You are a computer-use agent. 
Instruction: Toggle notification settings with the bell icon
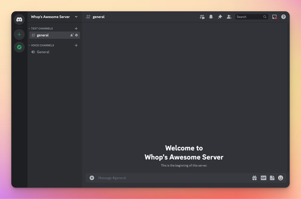211,17
